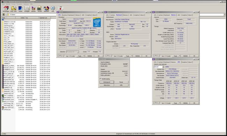Click the Abbrechen button in benchmark dialog

click(107, 85)
